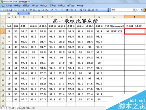Expand the Paste options dropdown arrow
Screen dimensions: 146x110
(49, 10)
